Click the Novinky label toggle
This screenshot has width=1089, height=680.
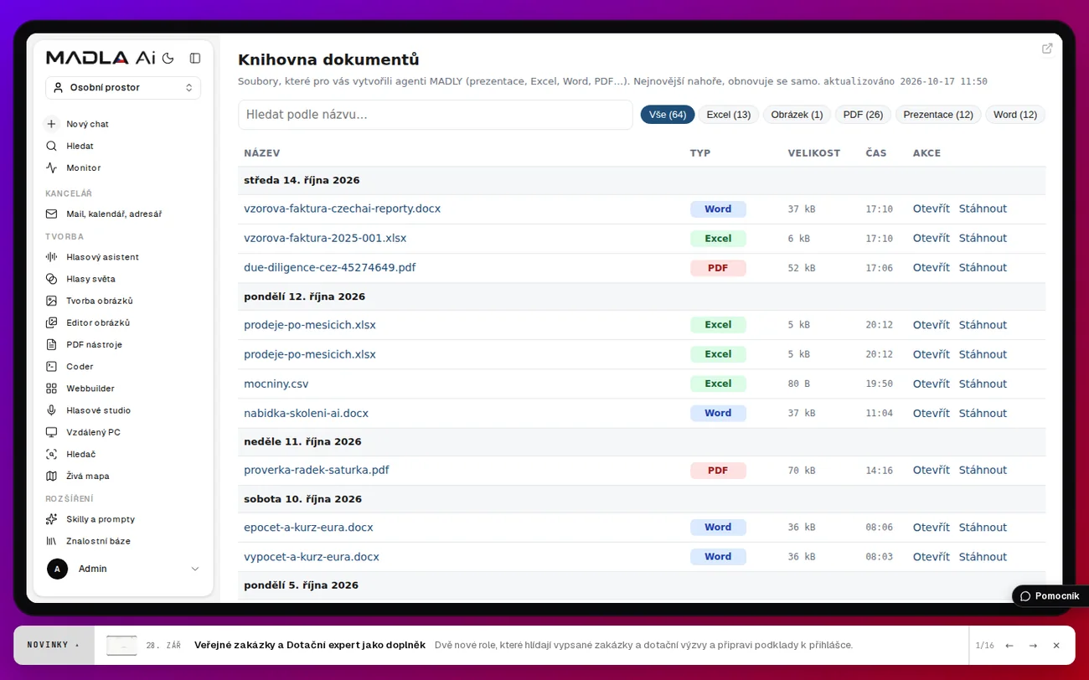54,645
